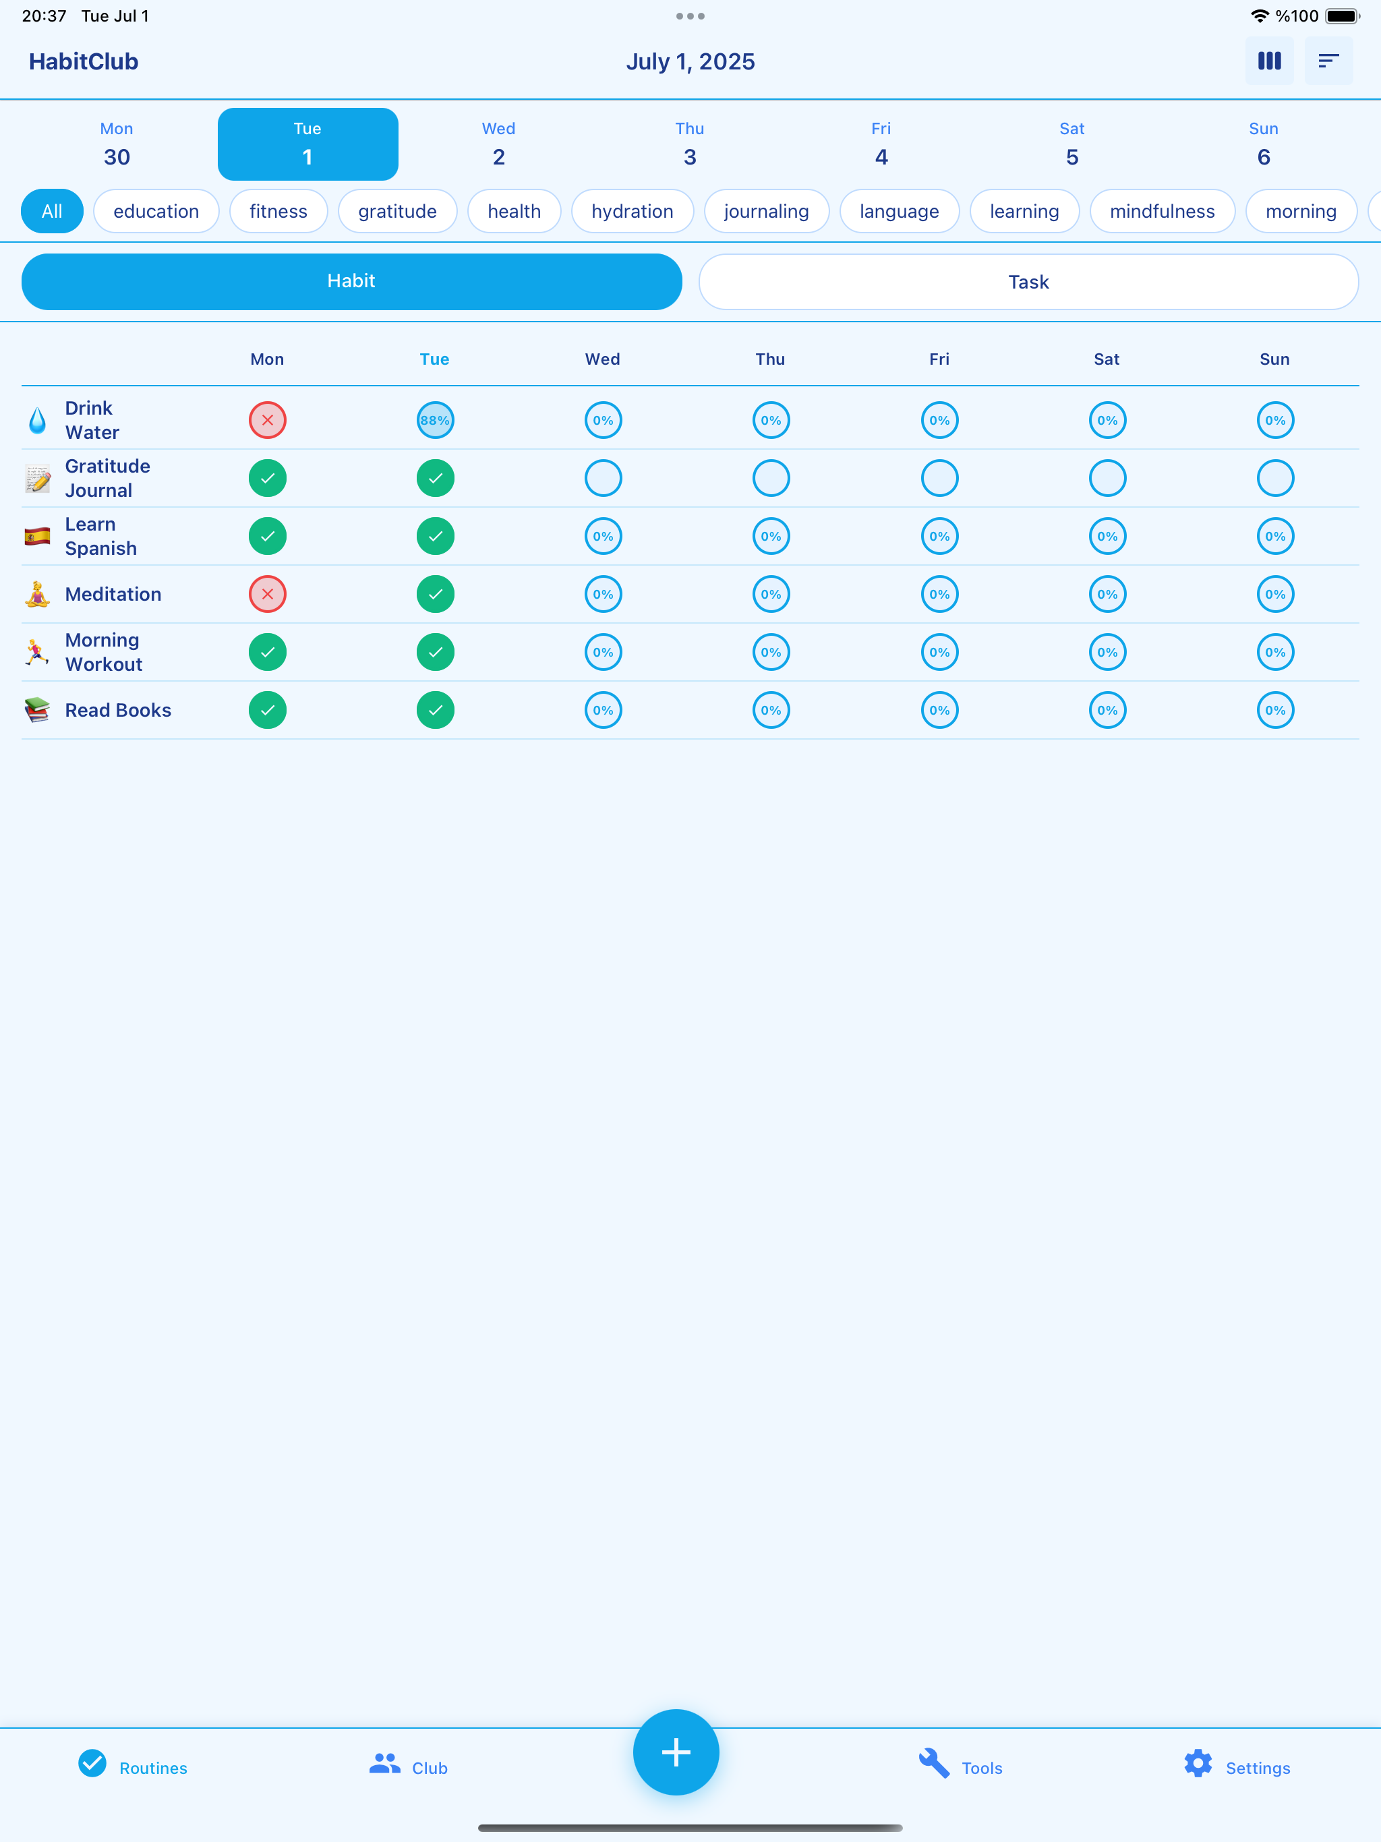The height and width of the screenshot is (1842, 1381).
Task: Toggle Gratitude Journal Tuesday check
Action: 435,479
